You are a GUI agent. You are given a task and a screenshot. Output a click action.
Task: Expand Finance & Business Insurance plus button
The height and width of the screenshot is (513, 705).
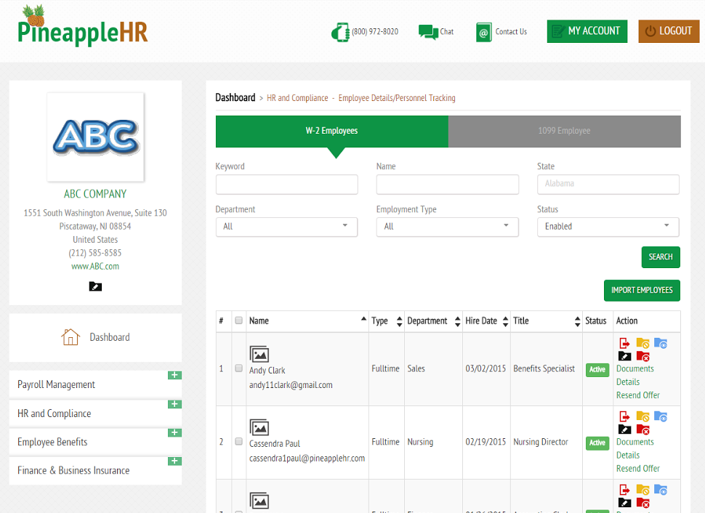(174, 461)
